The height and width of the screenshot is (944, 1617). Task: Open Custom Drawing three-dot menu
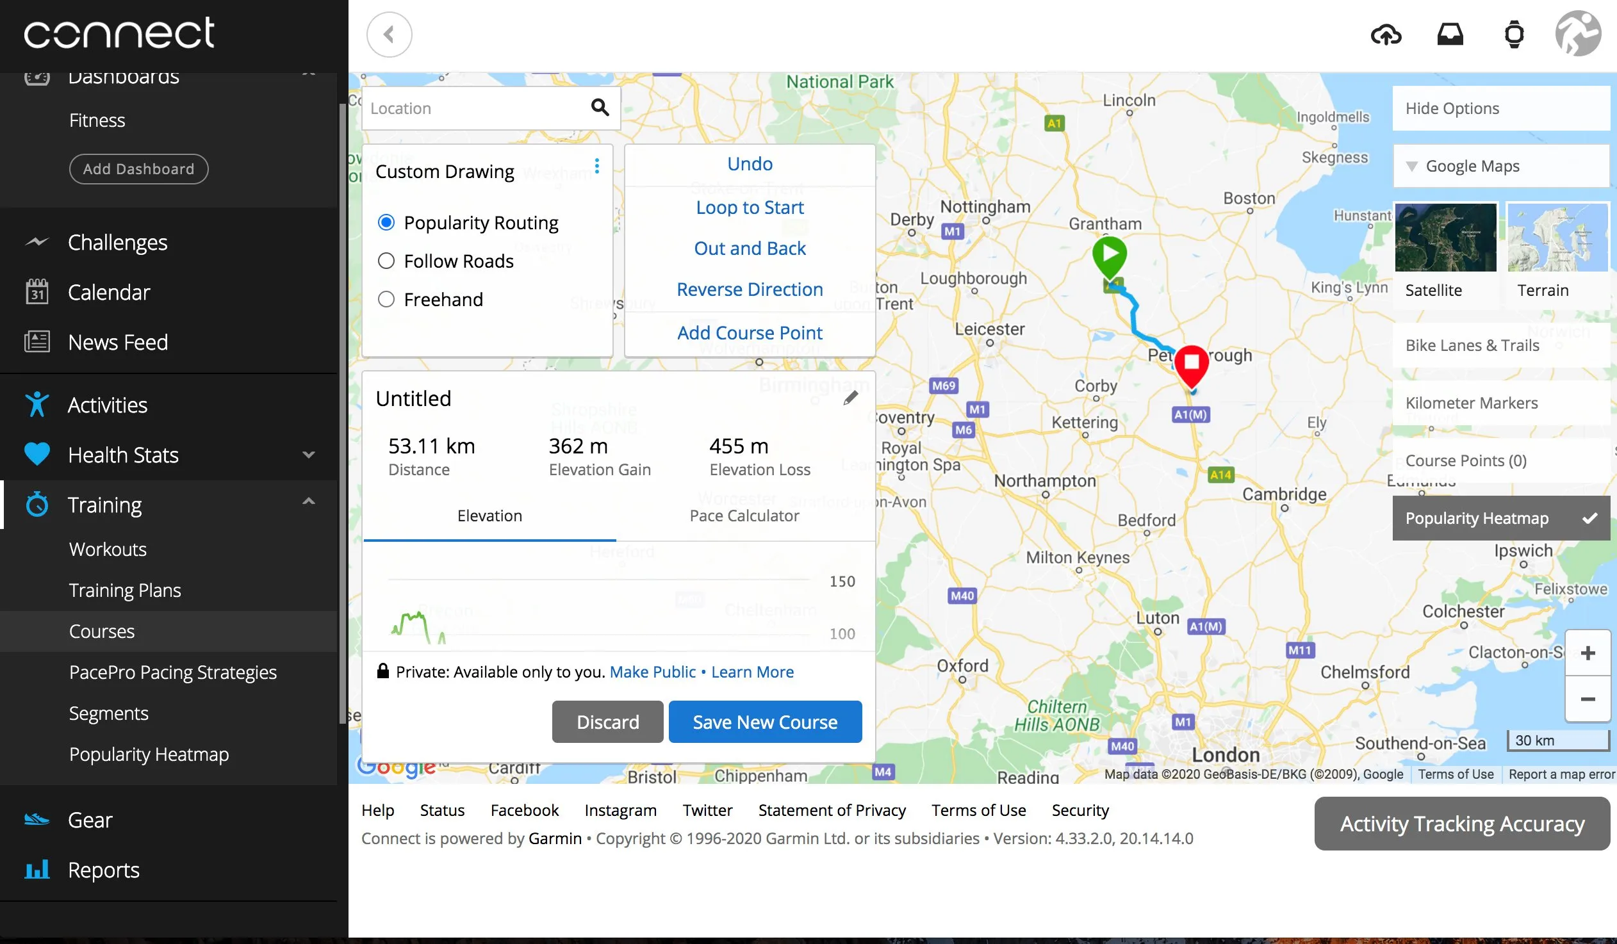point(596,166)
